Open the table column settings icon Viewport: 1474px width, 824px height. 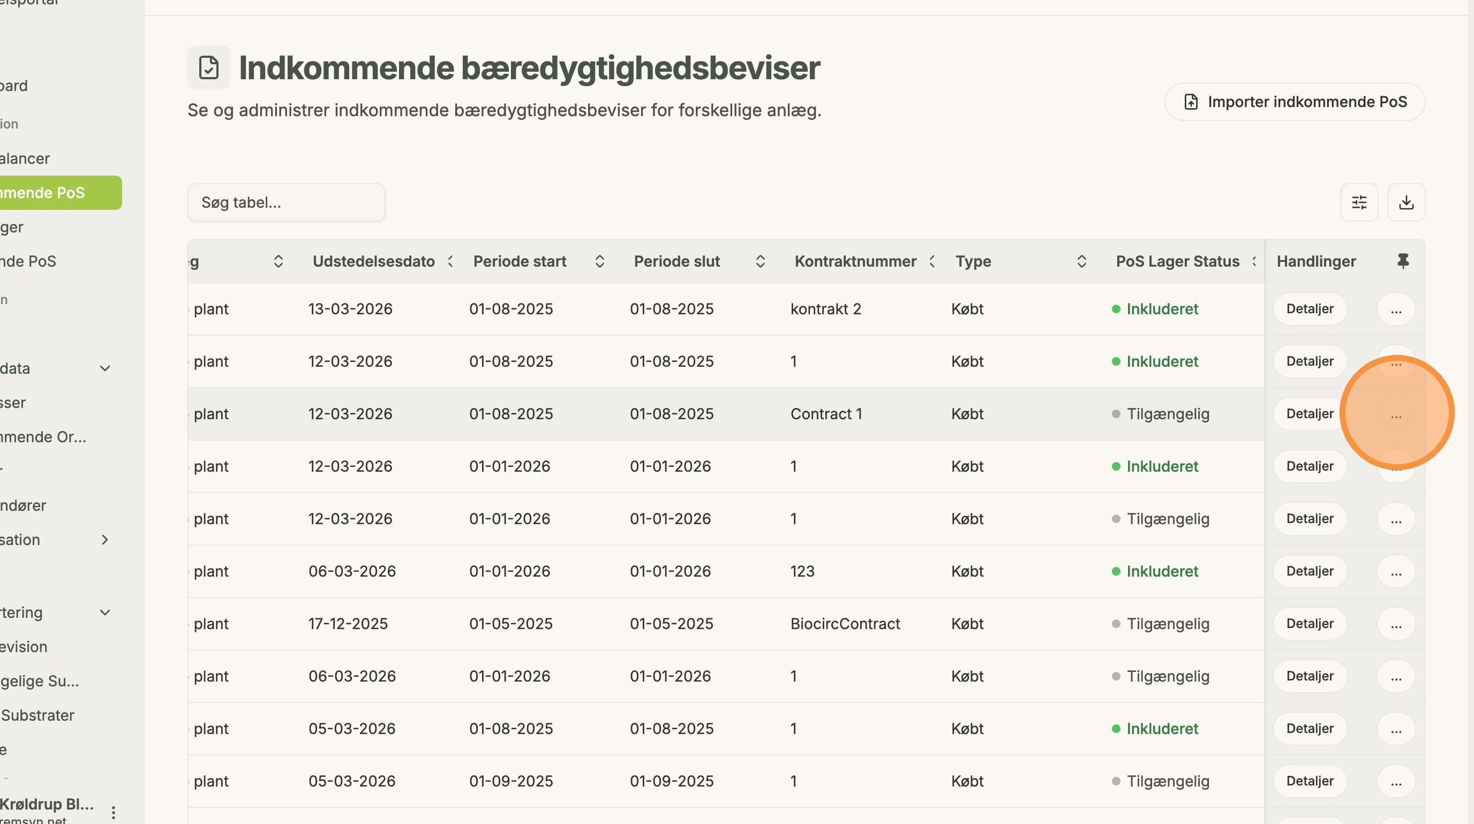1359,202
